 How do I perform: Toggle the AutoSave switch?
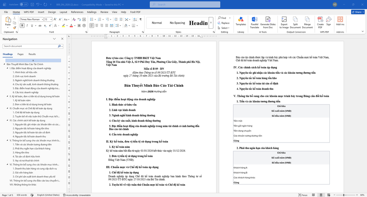(x=24, y=4)
